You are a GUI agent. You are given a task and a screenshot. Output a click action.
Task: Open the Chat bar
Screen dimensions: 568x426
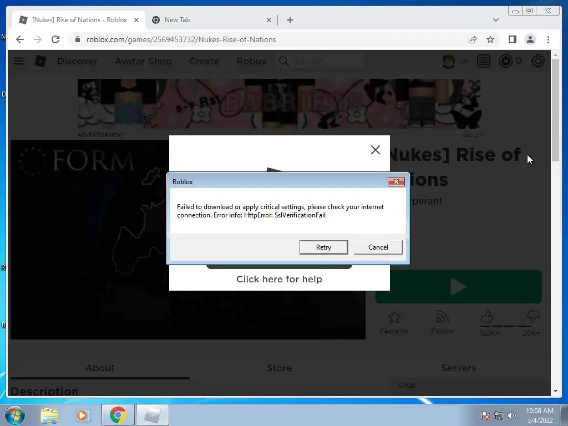tap(469, 386)
